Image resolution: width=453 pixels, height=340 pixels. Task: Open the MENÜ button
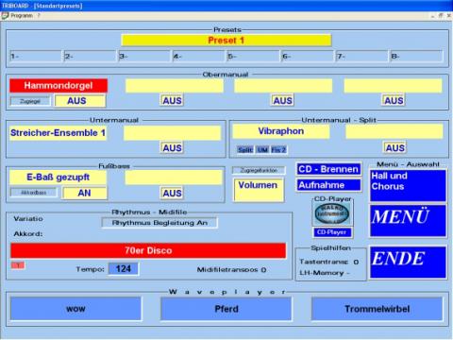tap(408, 221)
